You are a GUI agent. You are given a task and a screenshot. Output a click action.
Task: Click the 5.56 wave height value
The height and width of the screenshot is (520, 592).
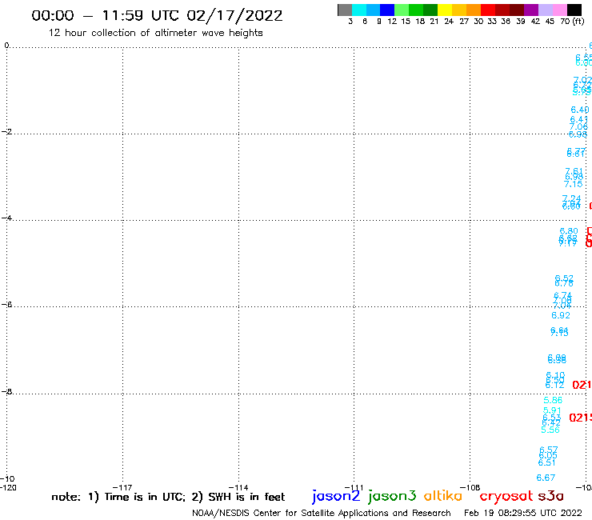(550, 430)
